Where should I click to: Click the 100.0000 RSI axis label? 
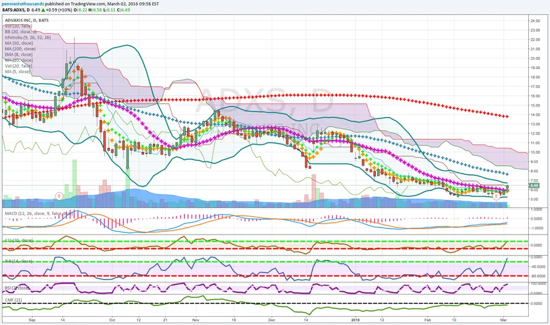coord(538,283)
